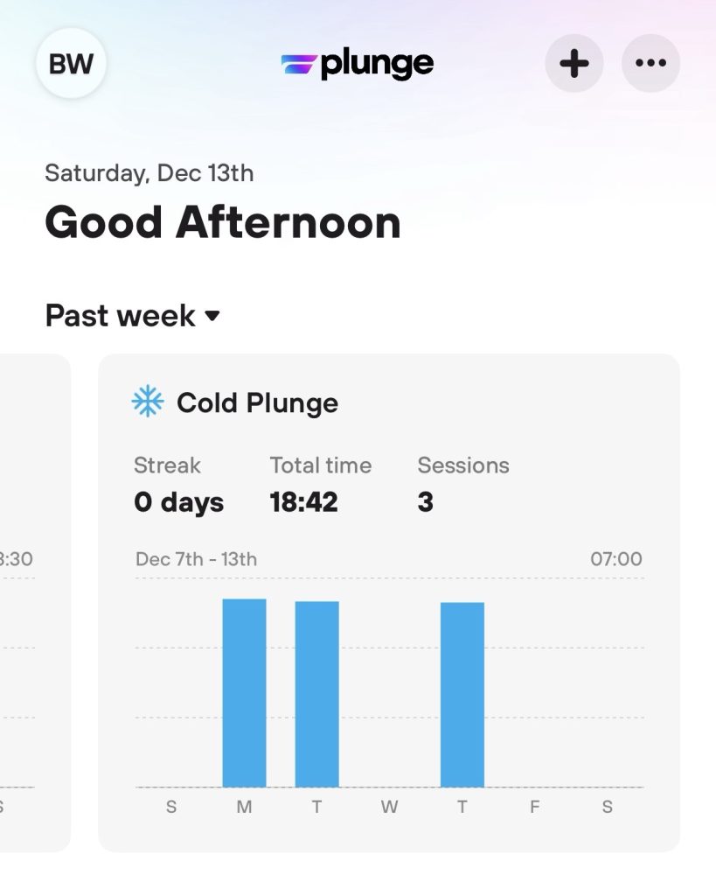This screenshot has width=716, height=896.
Task: Select the second blue bar for Tuesday
Action: coord(316,694)
